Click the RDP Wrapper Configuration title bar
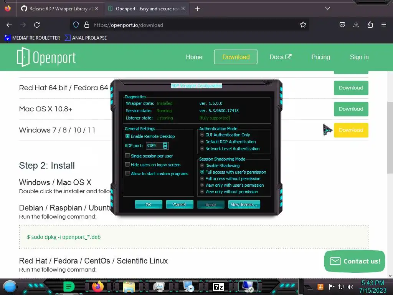 [x=196, y=86]
